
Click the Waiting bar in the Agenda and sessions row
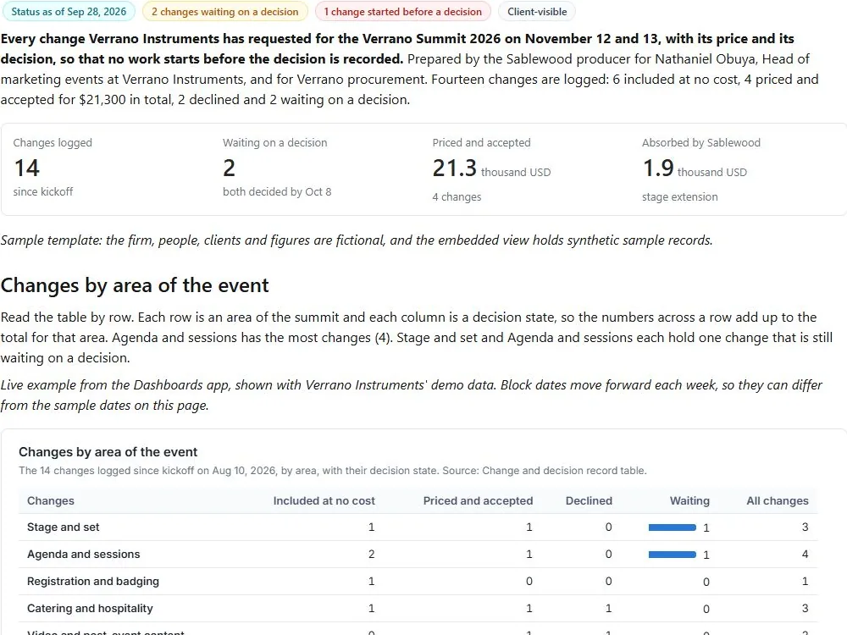click(x=672, y=555)
